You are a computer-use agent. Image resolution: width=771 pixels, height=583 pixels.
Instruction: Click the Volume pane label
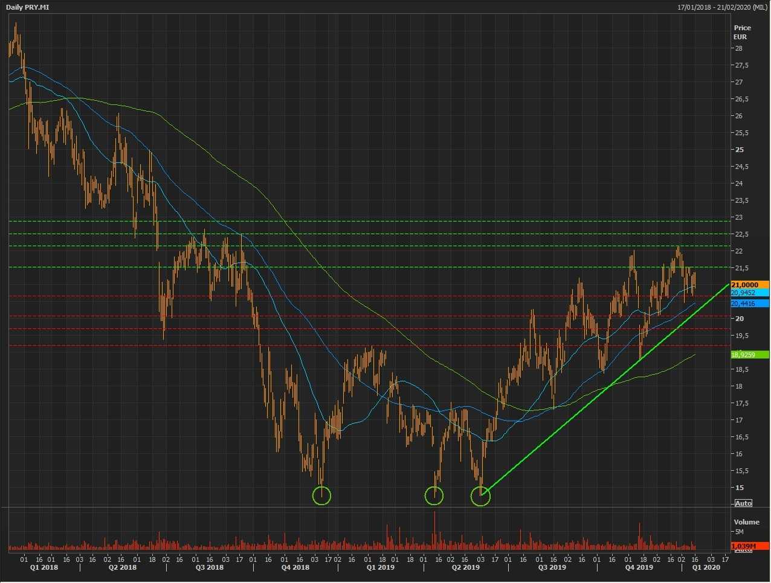(746, 522)
